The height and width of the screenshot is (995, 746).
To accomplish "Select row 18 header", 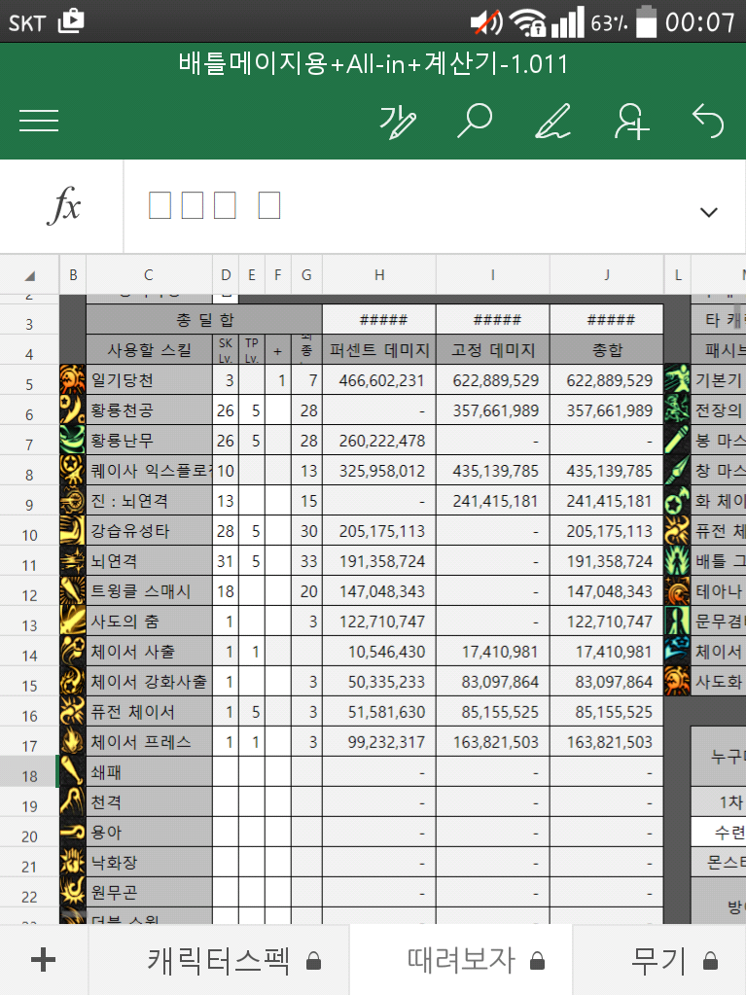I will [29, 774].
